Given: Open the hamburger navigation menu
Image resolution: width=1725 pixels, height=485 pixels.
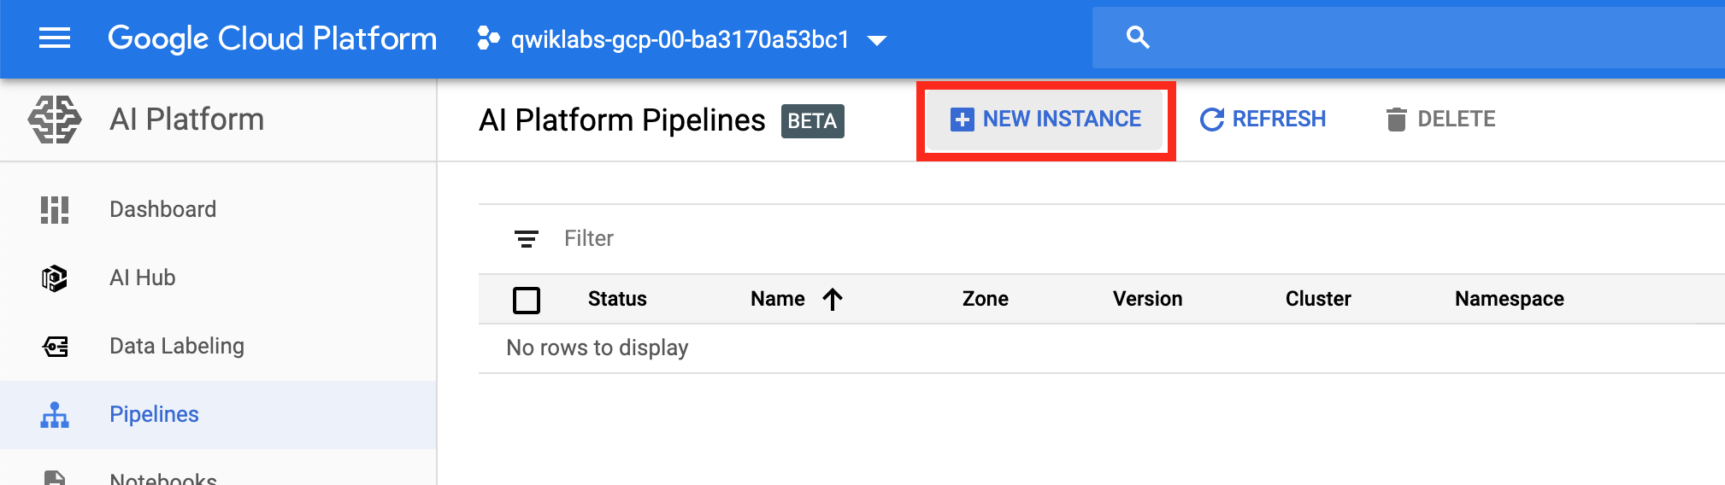Looking at the screenshot, I should 55,38.
